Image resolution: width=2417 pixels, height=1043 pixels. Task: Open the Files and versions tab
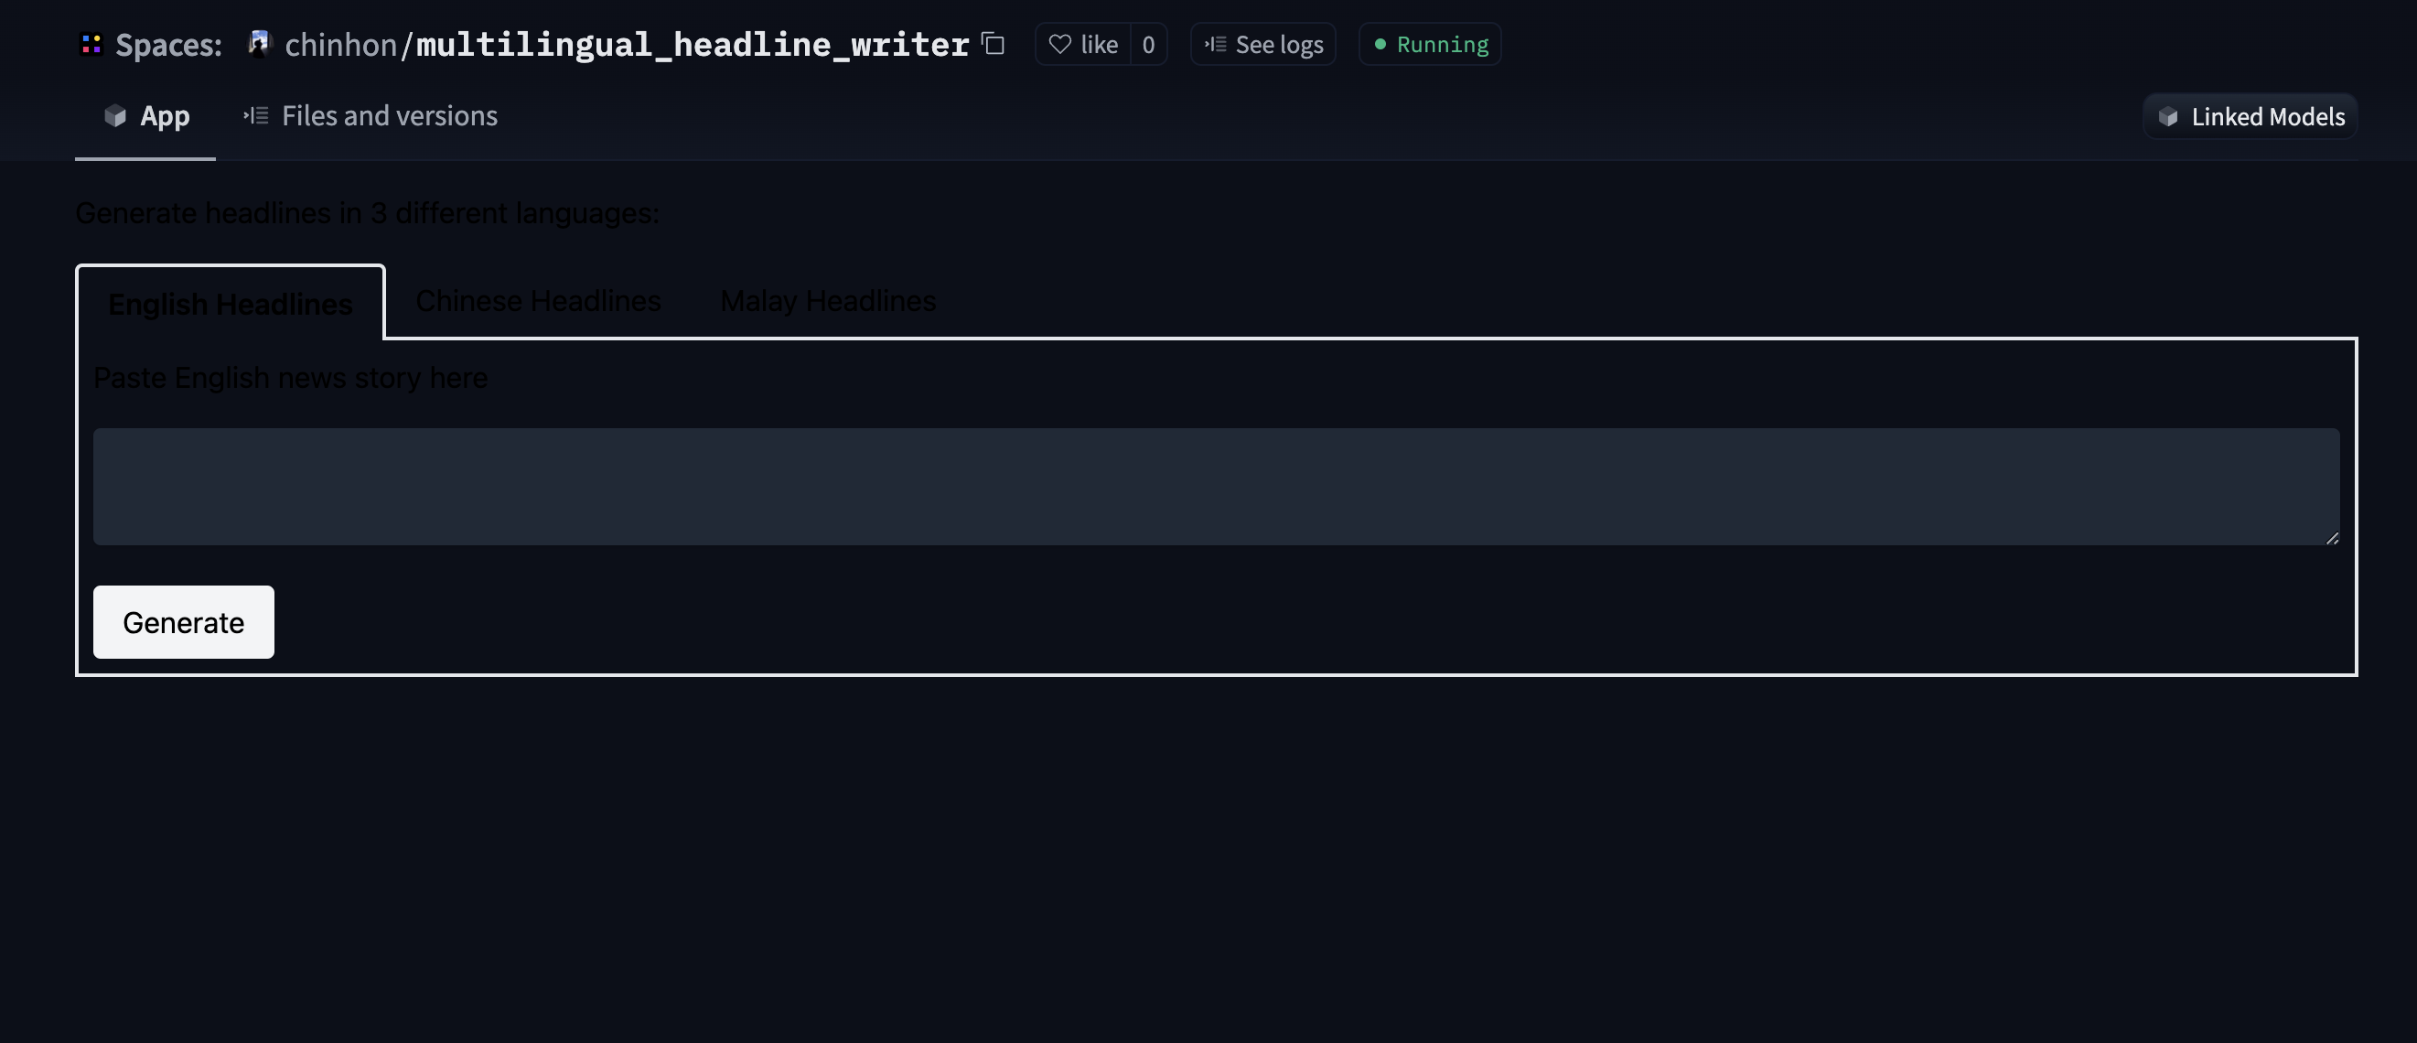(x=390, y=115)
